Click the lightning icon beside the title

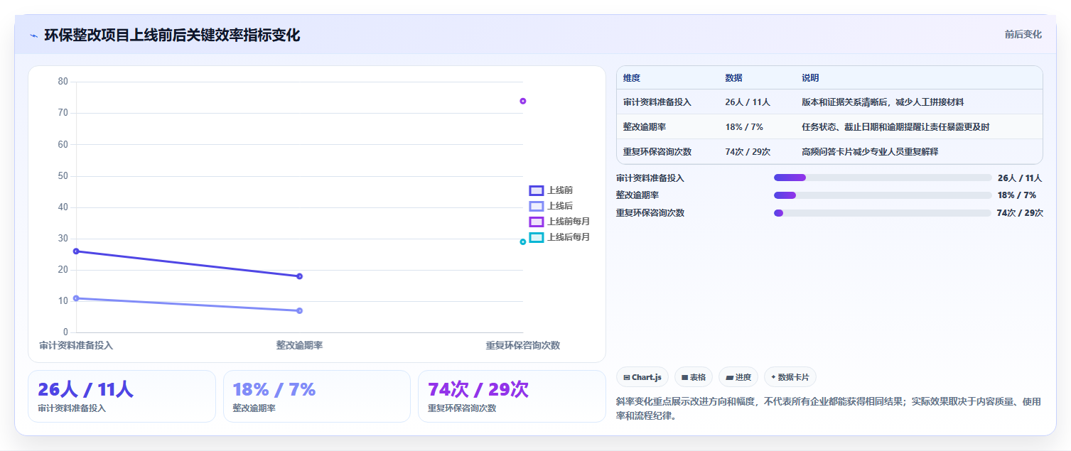pos(33,36)
